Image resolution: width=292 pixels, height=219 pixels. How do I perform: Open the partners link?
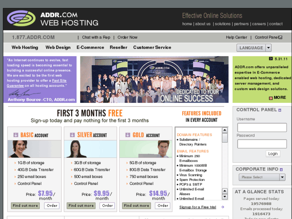[x=241, y=24]
